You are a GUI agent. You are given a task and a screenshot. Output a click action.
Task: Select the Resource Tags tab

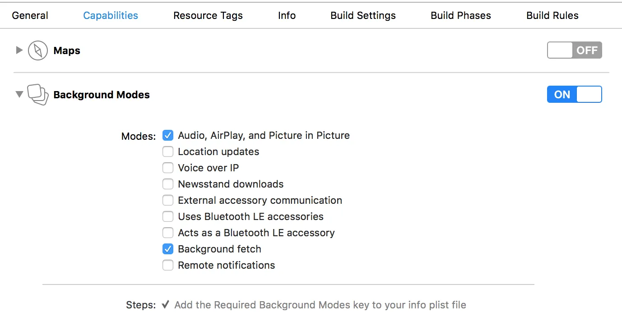tap(208, 15)
